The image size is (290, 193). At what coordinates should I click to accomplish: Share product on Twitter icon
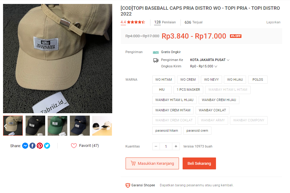click(47, 146)
